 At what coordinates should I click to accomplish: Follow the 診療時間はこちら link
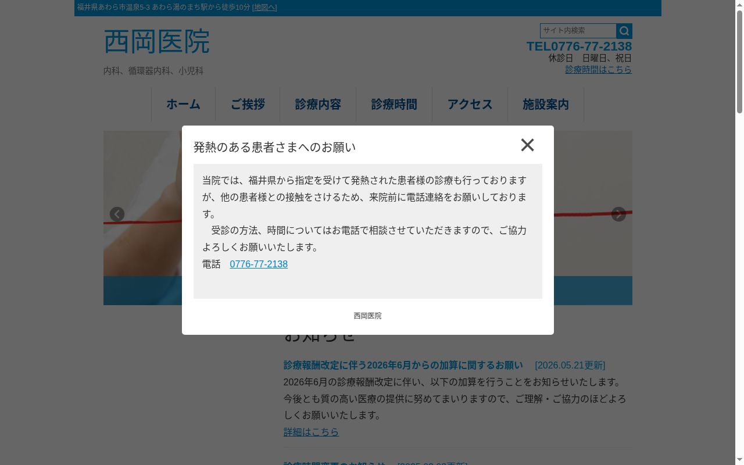point(598,69)
